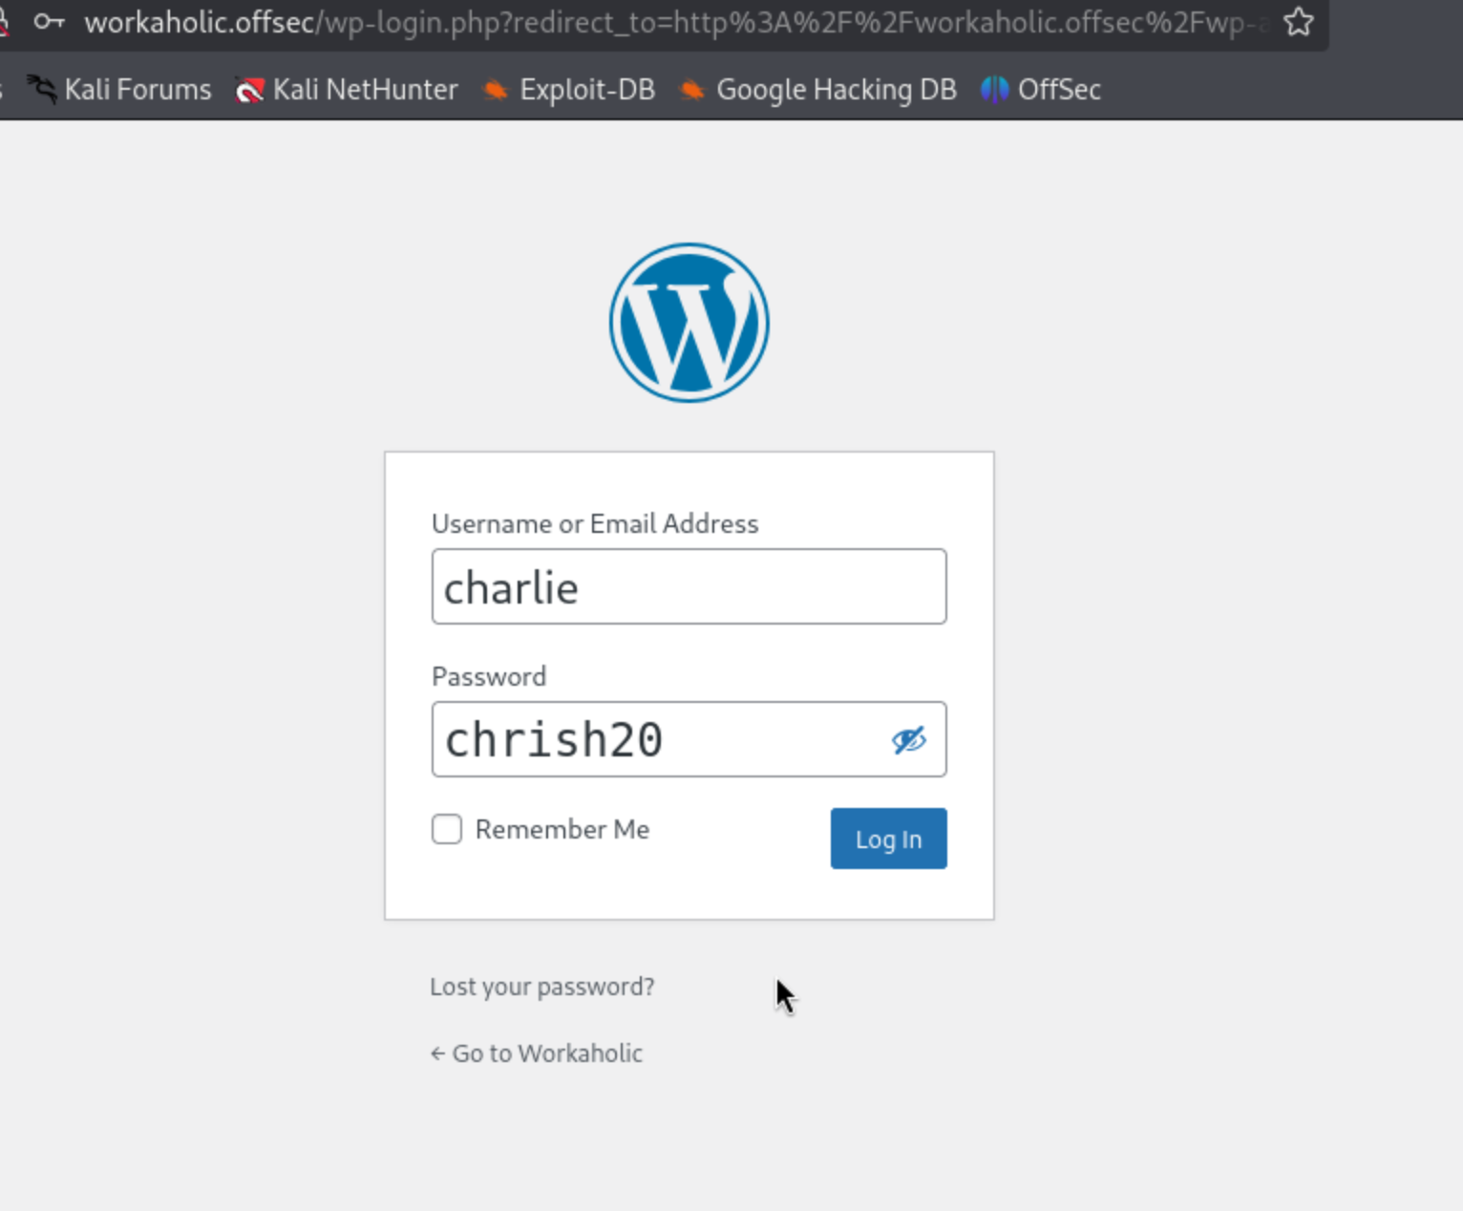Toggle password visibility with the eye icon
This screenshot has width=1463, height=1211.
point(908,740)
